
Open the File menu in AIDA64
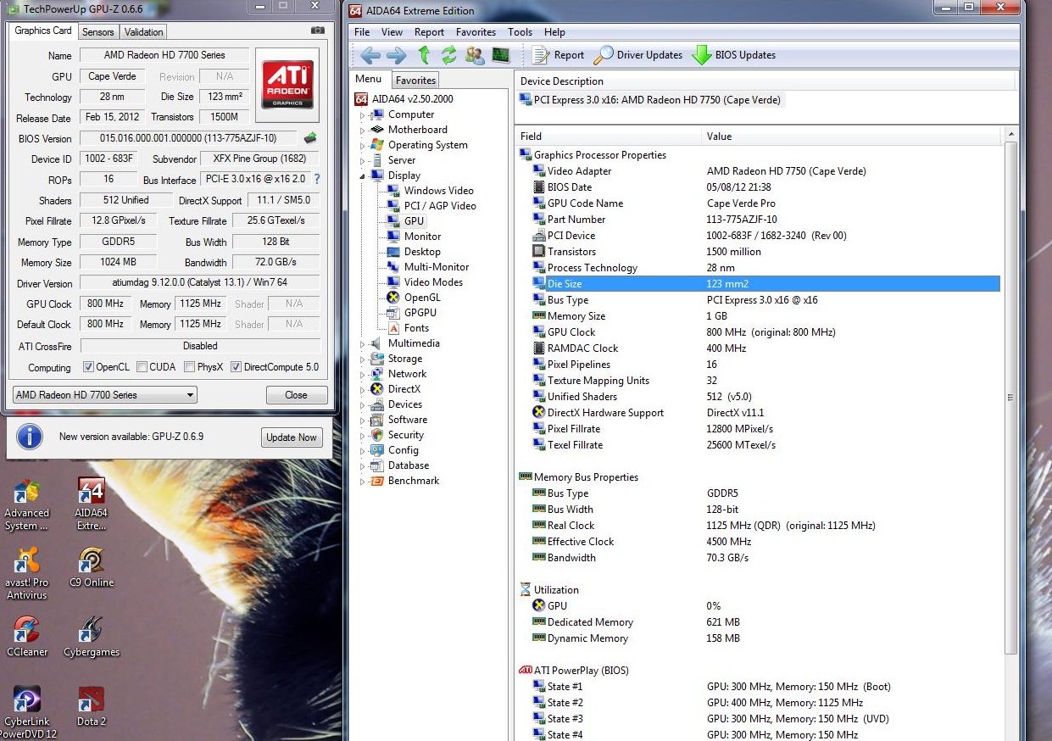pos(362,32)
